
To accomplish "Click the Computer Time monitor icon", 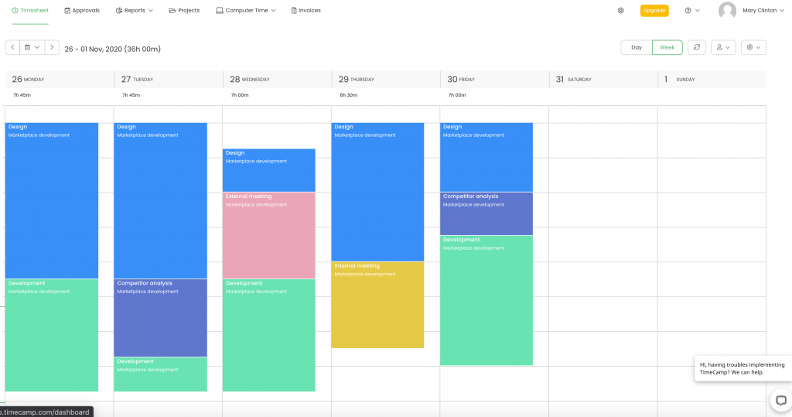I will [x=220, y=11].
